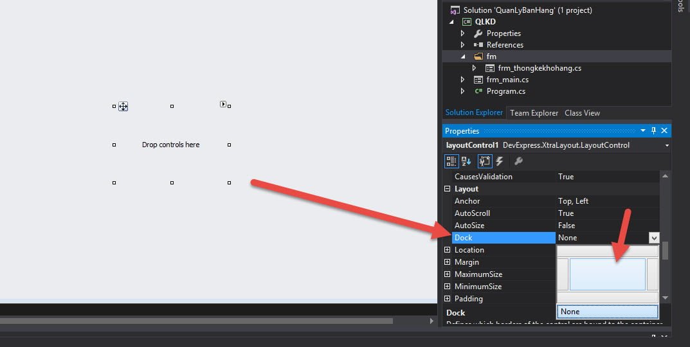Show the Events lightning bolt view
This screenshot has width=690, height=347.
pos(500,161)
